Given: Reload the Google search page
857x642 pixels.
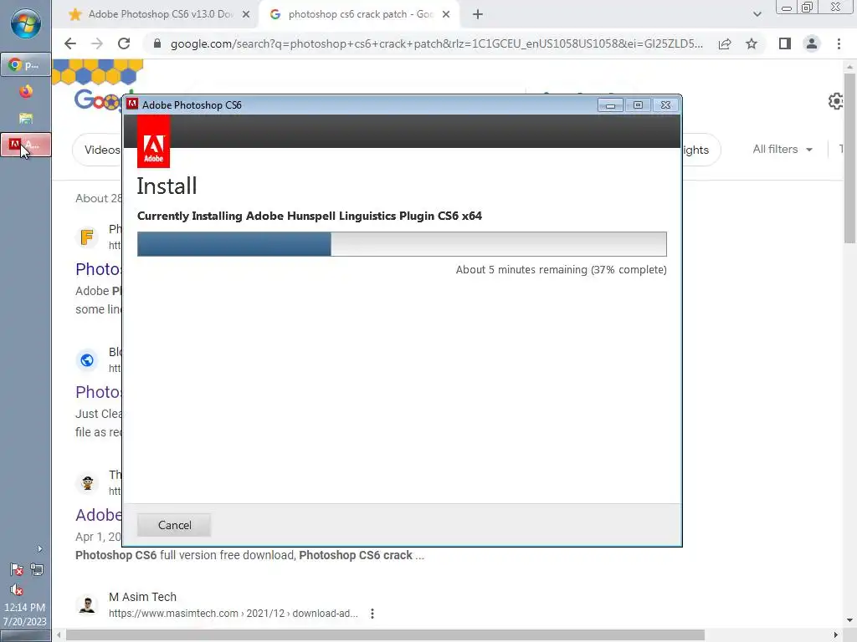Looking at the screenshot, I should (x=124, y=43).
